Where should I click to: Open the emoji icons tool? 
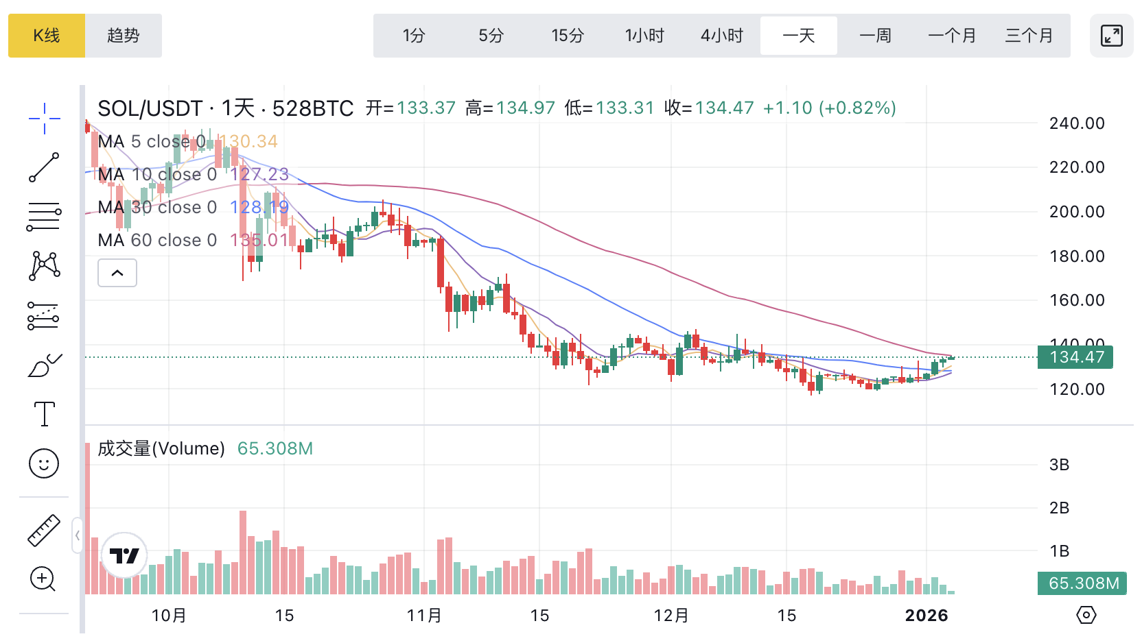tap(44, 463)
